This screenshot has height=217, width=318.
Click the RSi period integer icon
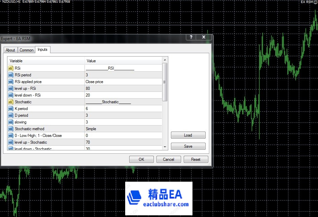pos(10,75)
